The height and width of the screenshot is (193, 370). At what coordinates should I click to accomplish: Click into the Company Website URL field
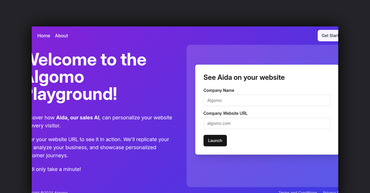pyautogui.click(x=267, y=124)
